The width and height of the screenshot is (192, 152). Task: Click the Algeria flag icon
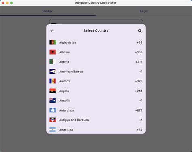click(53, 62)
